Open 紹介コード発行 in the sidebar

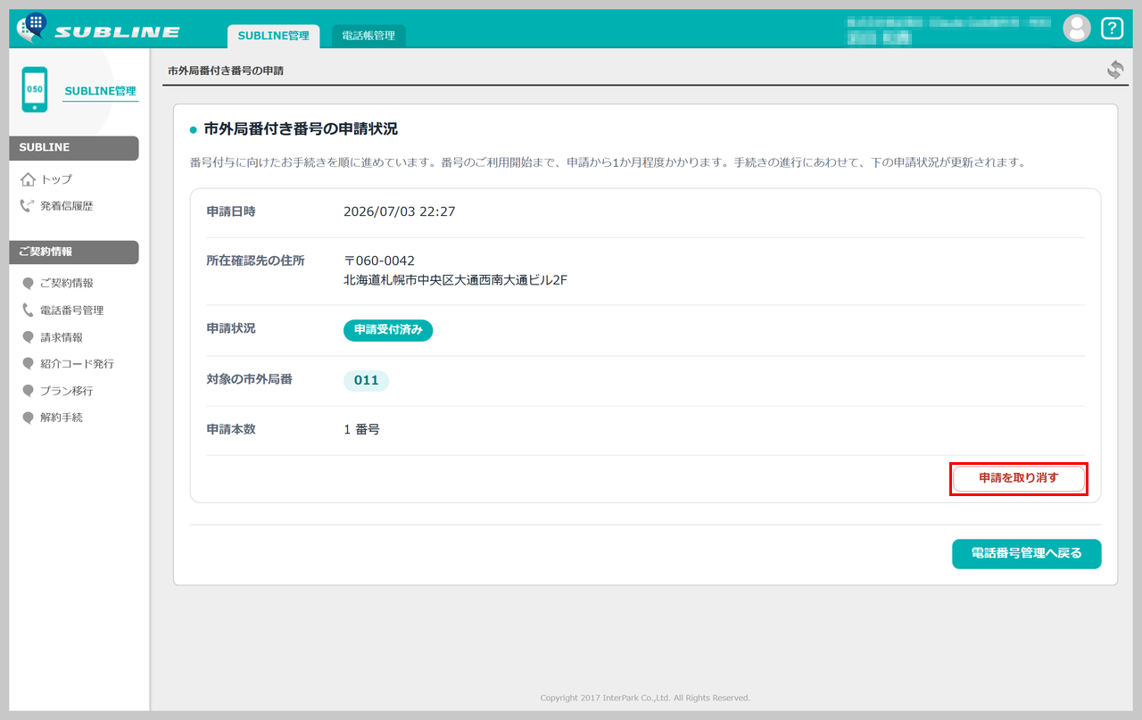click(78, 364)
